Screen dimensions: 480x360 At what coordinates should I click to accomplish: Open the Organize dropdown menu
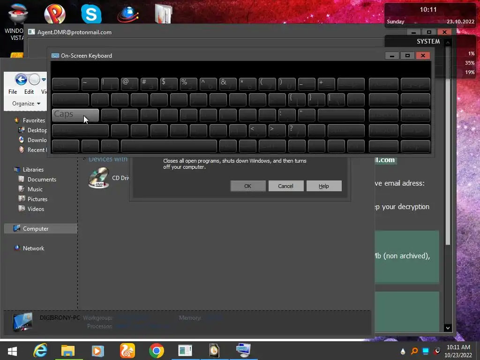pyautogui.click(x=26, y=104)
